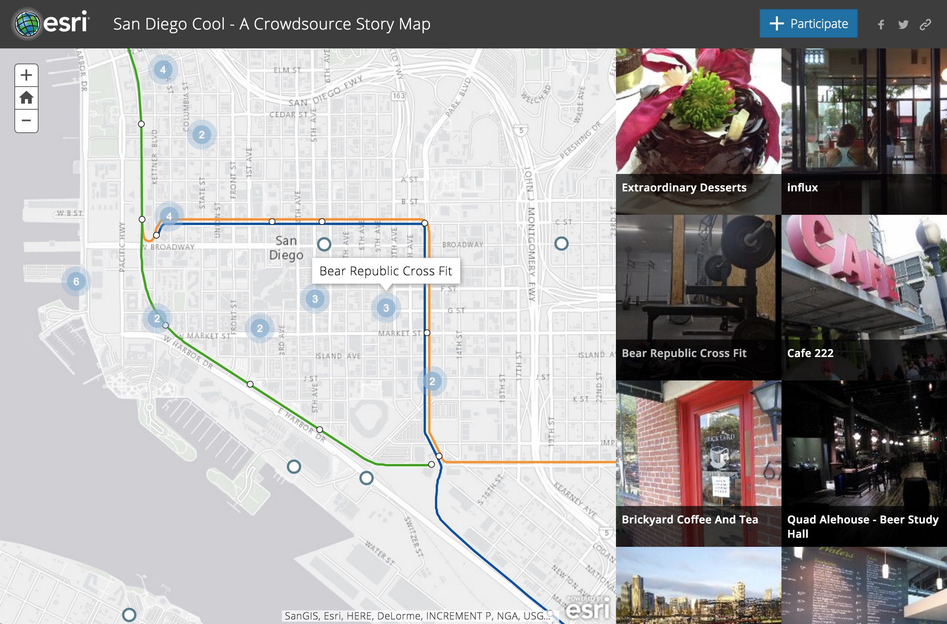The height and width of the screenshot is (624, 947).
Task: Click the Esri globe logo
Action: [27, 24]
